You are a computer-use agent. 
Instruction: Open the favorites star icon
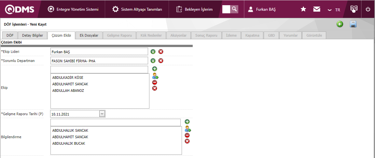[303, 9]
